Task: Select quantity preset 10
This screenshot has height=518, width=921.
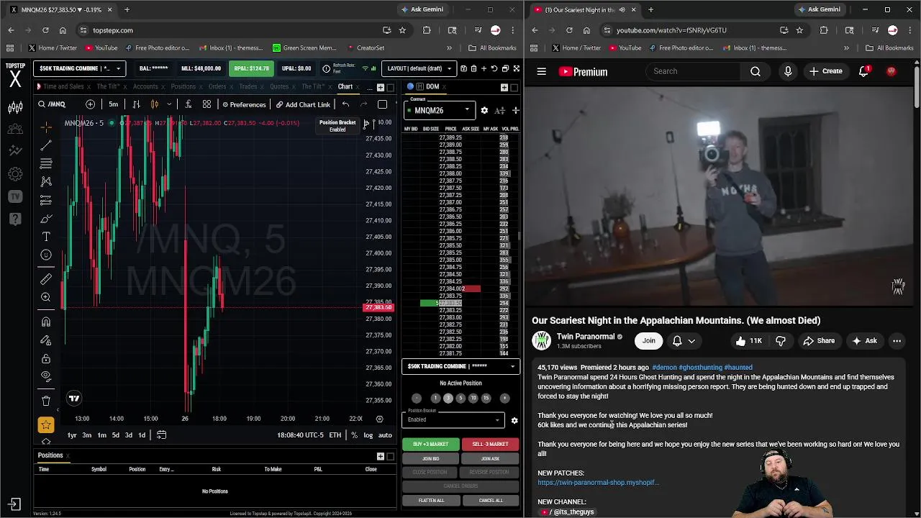Action: [473, 398]
